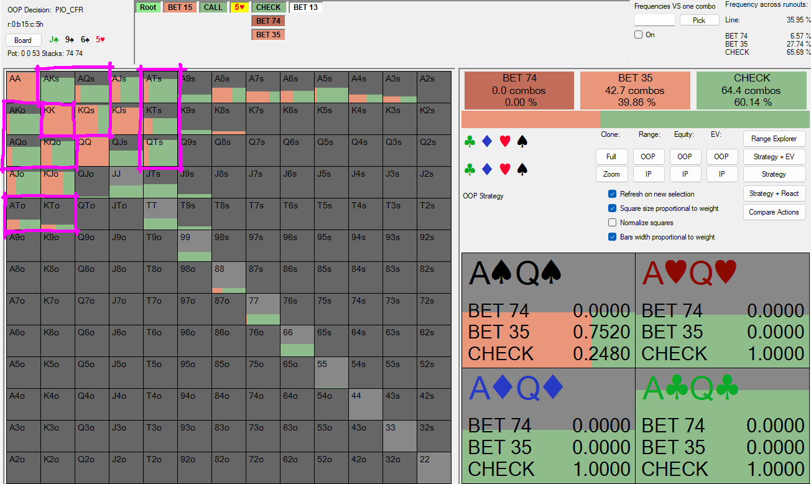Uncheck Refresh on new selection
This screenshot has width=811, height=484.
pos(613,194)
